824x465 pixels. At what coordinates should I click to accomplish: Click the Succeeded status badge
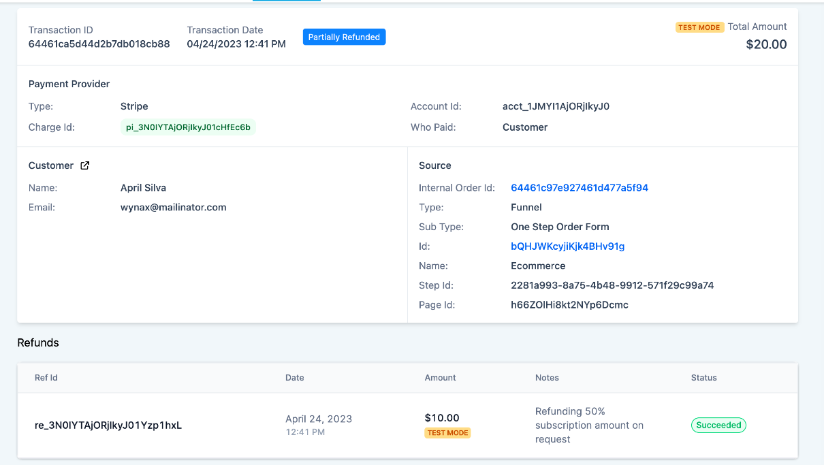718,426
